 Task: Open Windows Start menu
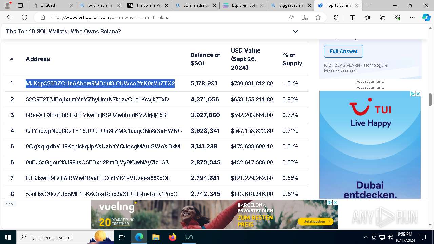(8, 237)
